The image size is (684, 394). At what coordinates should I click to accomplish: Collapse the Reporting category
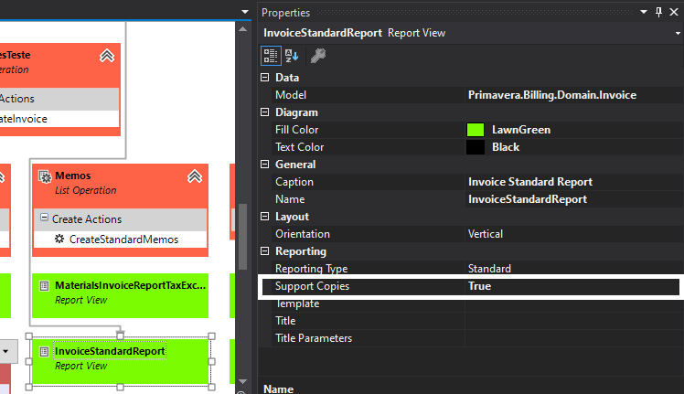[x=265, y=250]
